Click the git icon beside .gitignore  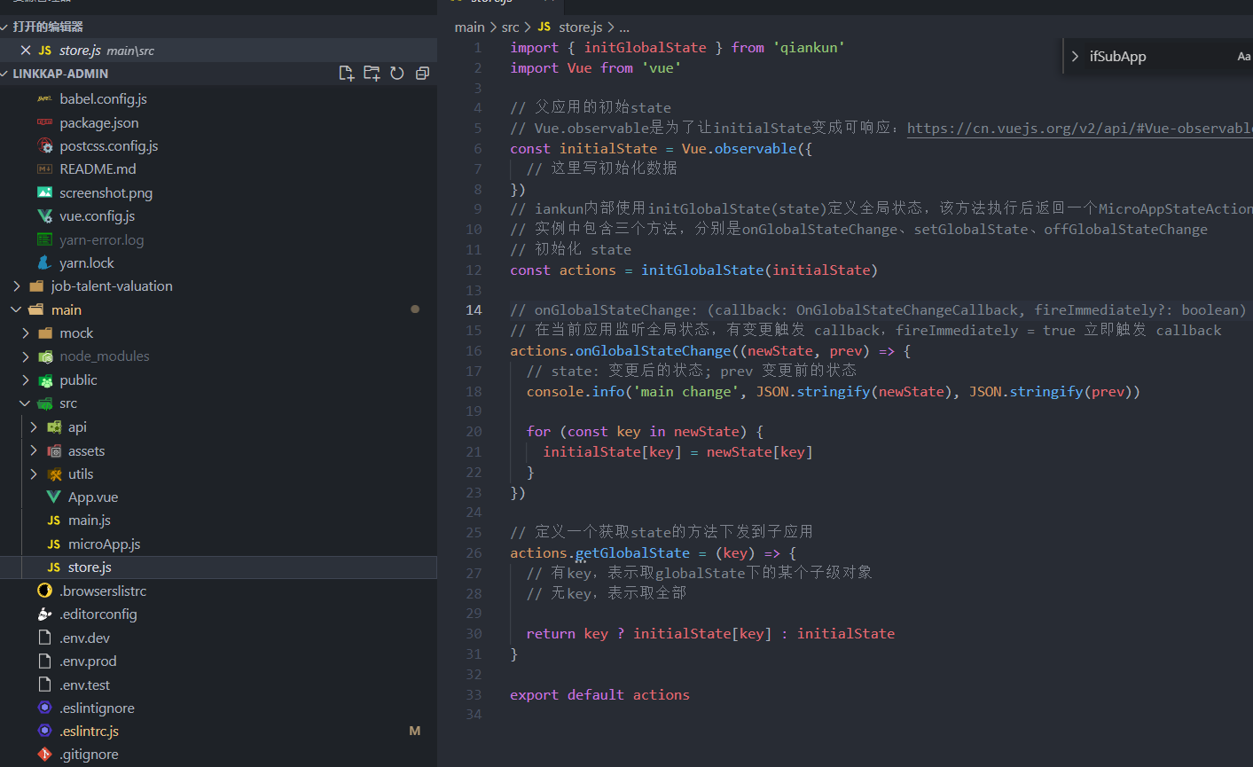(x=45, y=755)
